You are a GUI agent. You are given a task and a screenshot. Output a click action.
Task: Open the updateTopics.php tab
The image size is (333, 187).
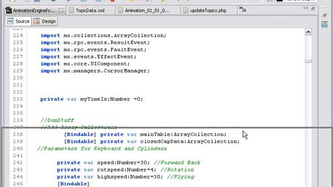[x=208, y=10]
